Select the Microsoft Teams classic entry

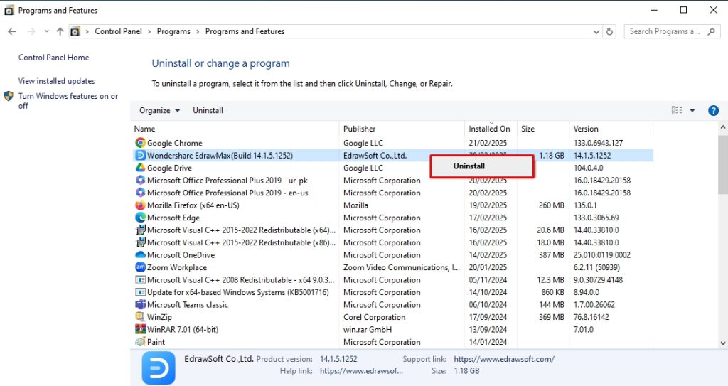pos(188,305)
